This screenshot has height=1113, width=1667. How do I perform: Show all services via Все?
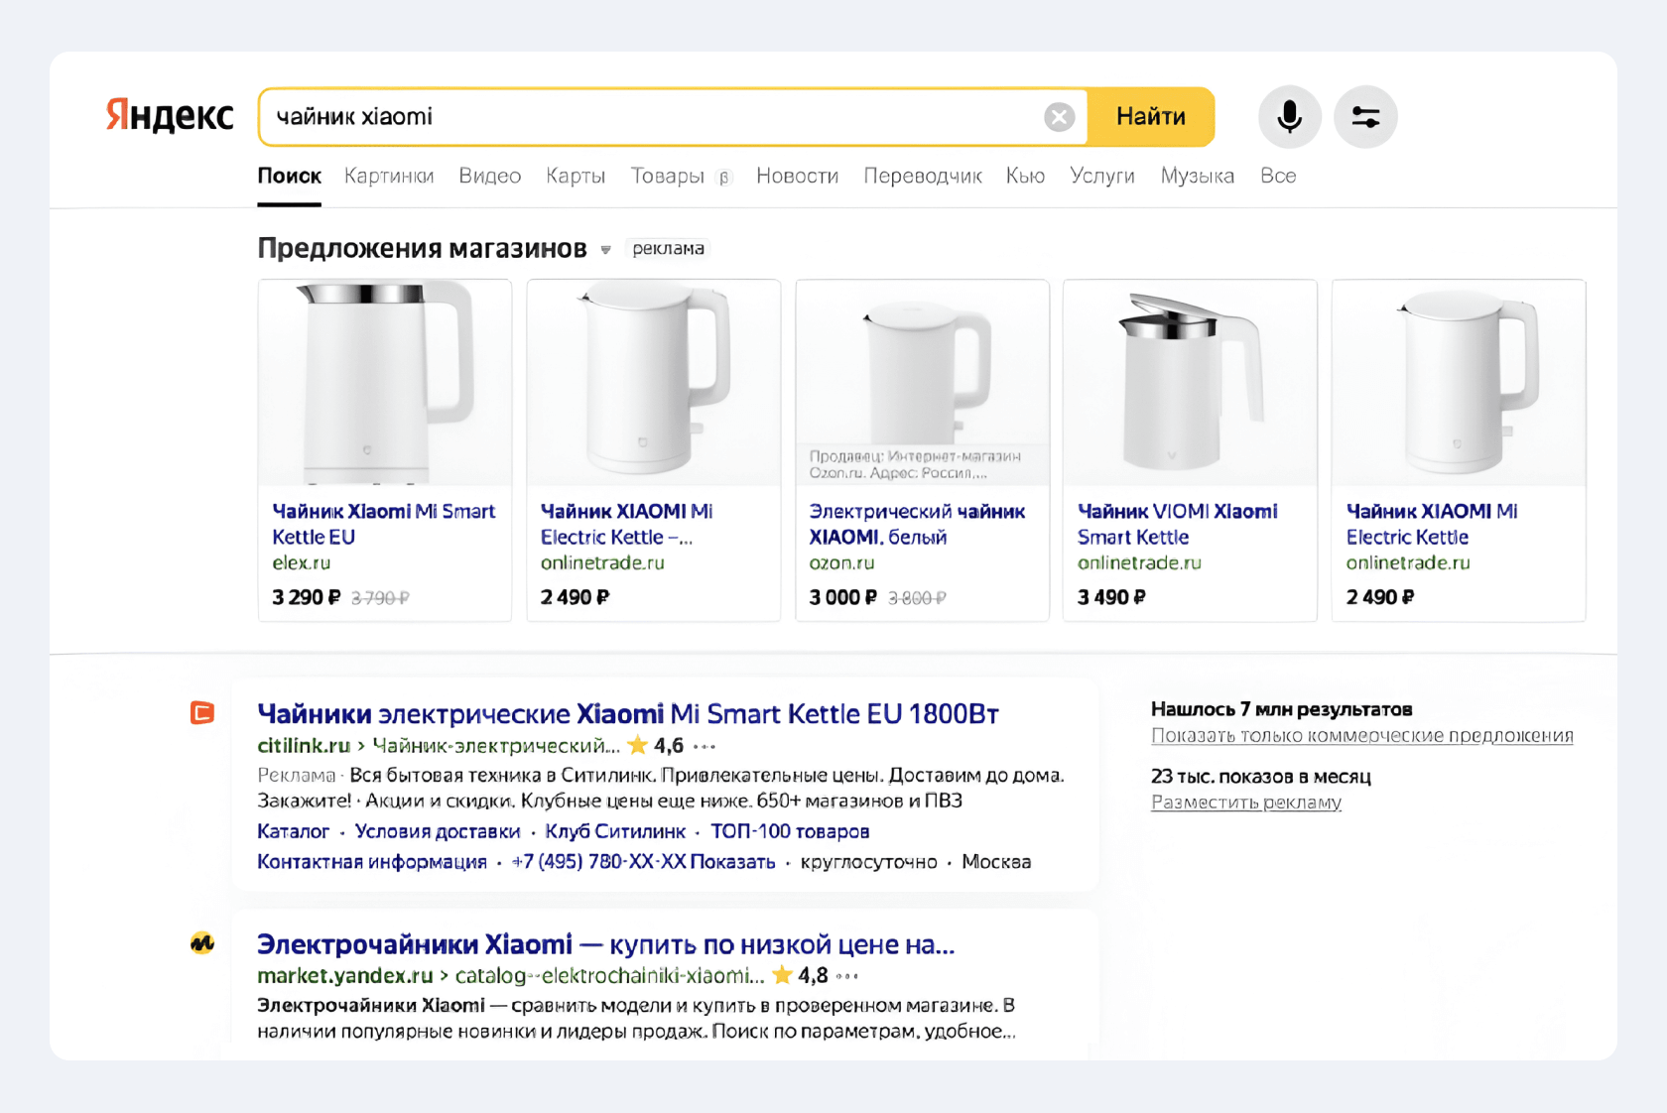tap(1278, 177)
